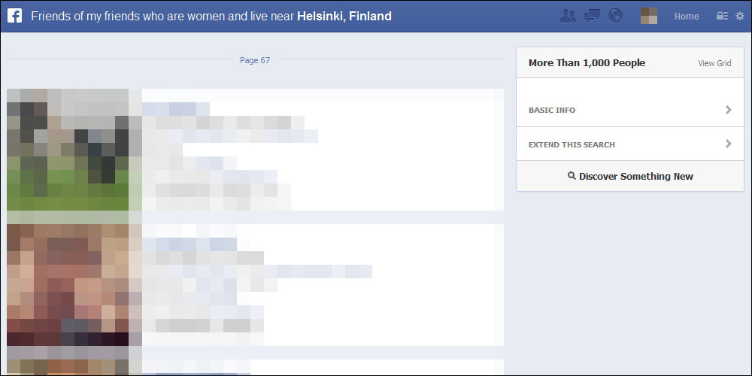Click the search query text bar

211,17
